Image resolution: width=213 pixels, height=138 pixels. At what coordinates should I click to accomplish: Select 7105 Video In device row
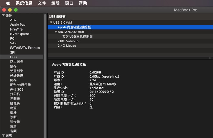click(130, 41)
